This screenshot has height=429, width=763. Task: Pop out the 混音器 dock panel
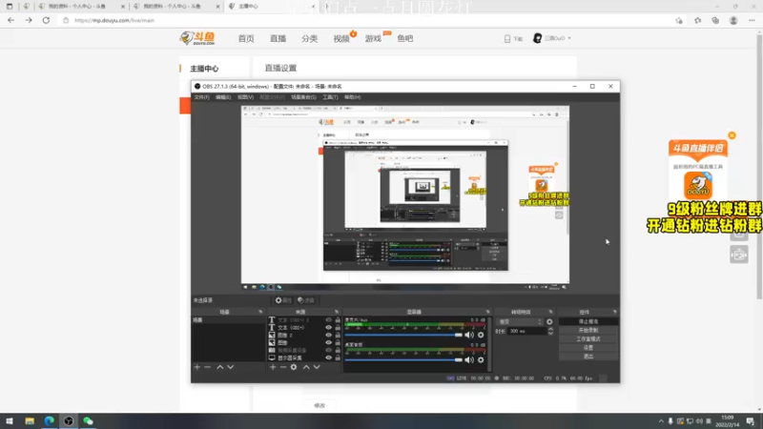pyautogui.click(x=487, y=312)
